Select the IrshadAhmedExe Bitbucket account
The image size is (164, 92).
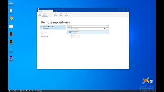(53, 27)
